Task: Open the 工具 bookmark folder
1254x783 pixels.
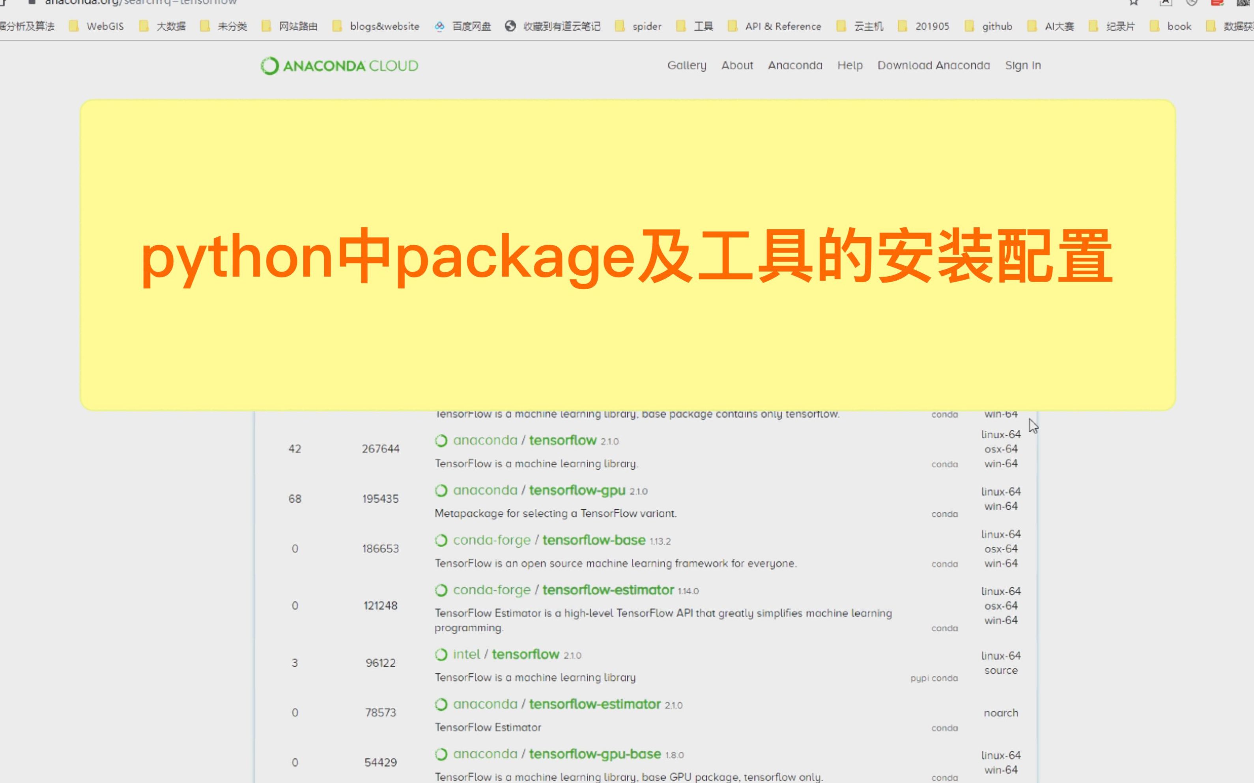Action: click(x=695, y=26)
